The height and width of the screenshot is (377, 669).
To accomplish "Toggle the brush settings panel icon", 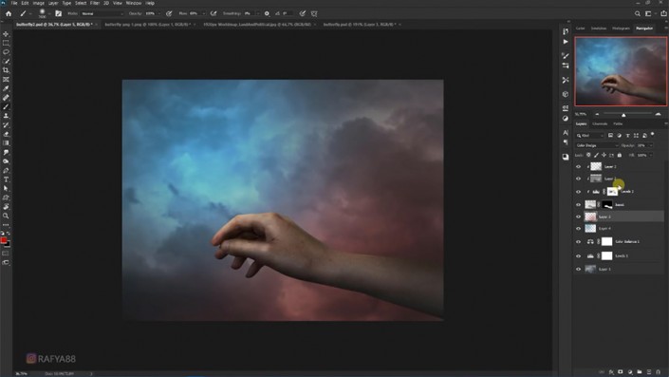I will [59, 13].
